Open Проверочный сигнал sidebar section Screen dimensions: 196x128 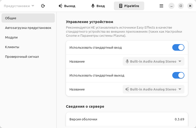click(x=28, y=57)
